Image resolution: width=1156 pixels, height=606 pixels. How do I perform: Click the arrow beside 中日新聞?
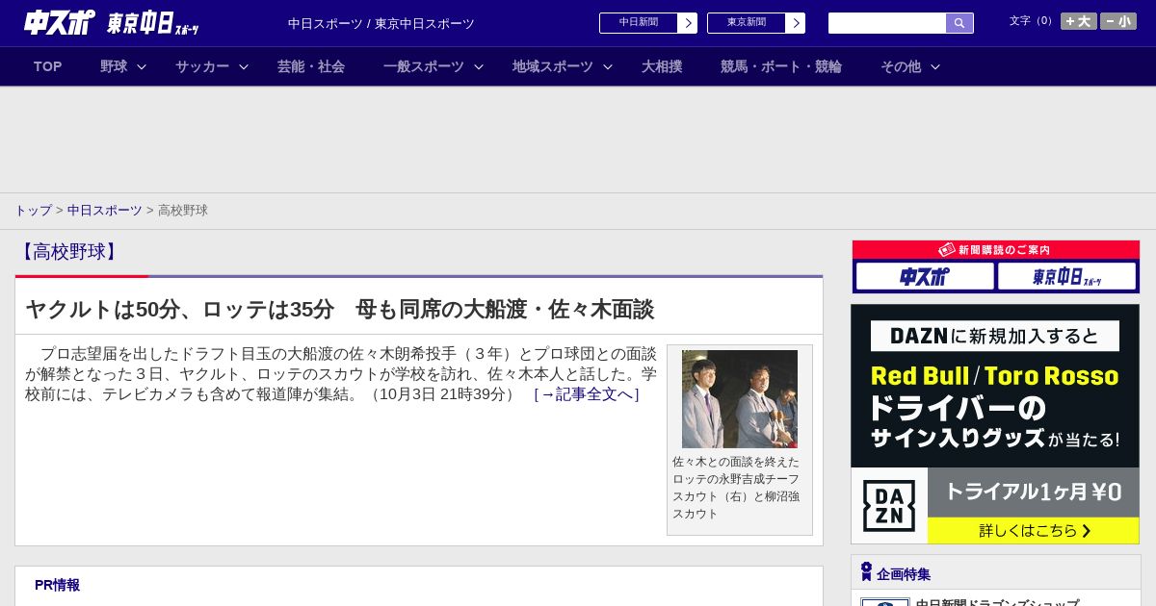[688, 23]
